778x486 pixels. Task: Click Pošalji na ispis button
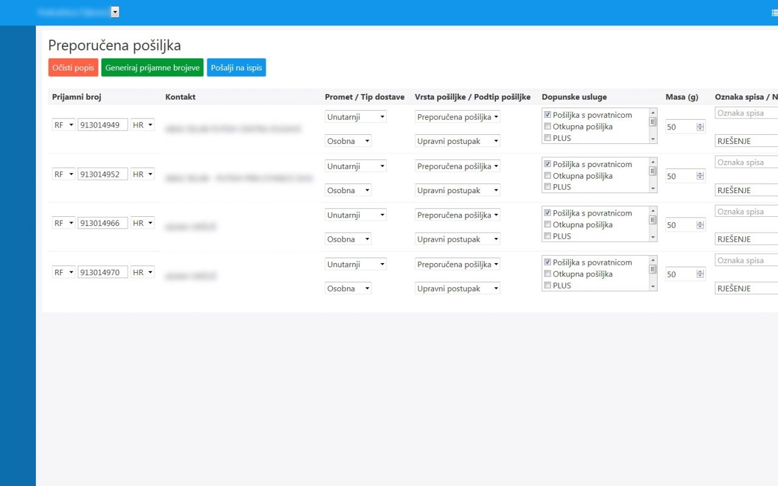(236, 67)
